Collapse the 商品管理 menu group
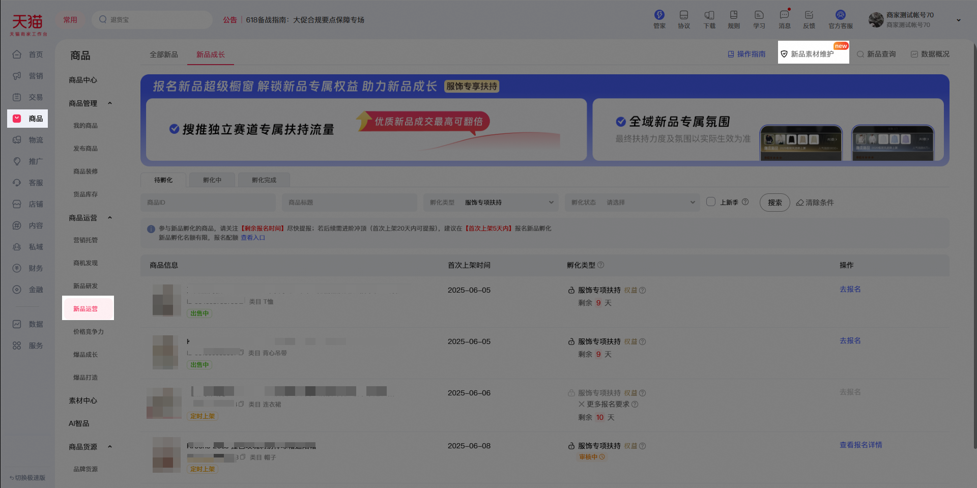 tap(109, 103)
